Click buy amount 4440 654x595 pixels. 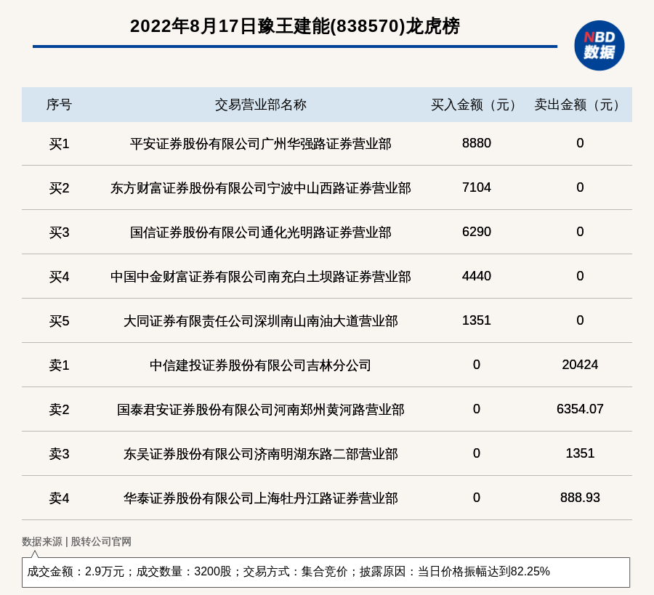tap(476, 276)
